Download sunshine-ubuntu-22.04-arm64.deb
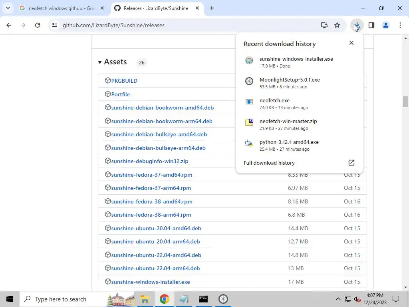 [155, 269]
